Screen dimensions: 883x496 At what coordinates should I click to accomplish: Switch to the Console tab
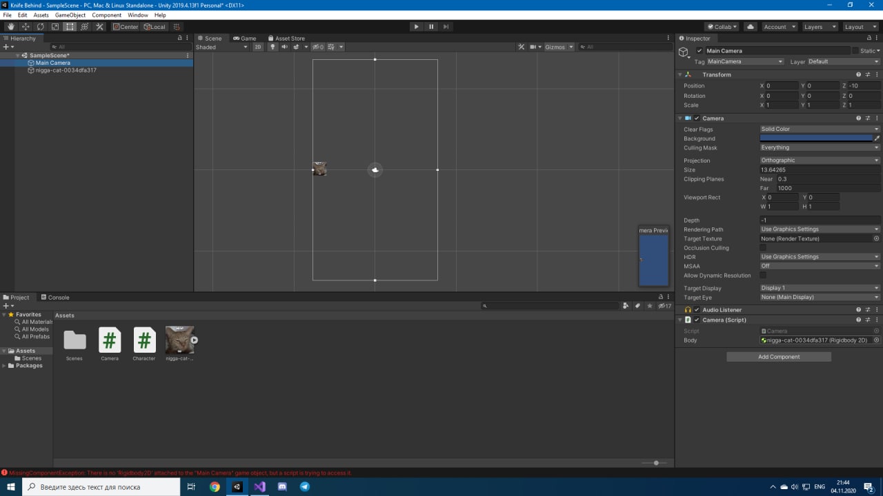(x=54, y=298)
